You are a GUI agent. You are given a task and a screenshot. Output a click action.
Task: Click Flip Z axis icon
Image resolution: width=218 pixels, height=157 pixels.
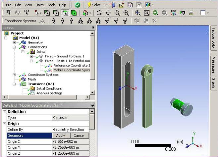[125, 21]
